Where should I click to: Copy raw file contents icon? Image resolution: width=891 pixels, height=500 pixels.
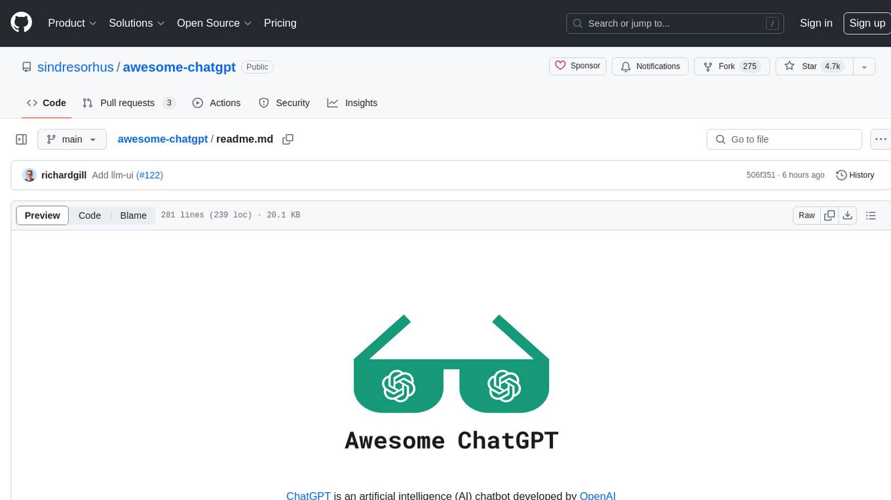click(x=829, y=215)
